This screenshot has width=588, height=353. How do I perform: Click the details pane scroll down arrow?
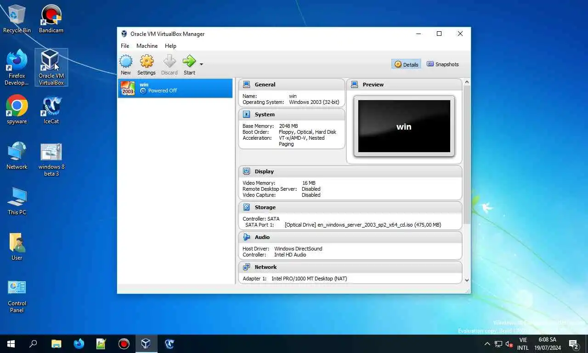(467, 280)
